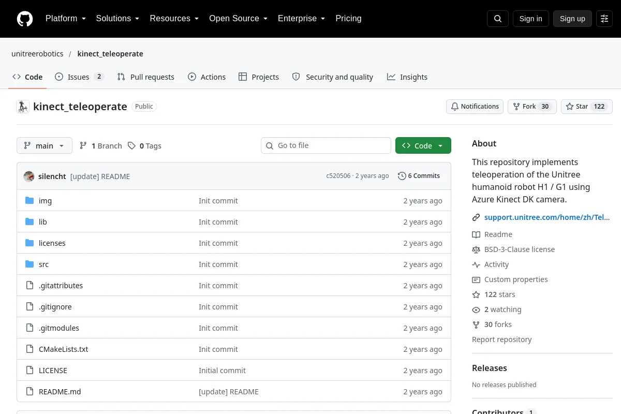The width and height of the screenshot is (621, 414).
Task: Open the Security and quality tab
Action: [333, 77]
